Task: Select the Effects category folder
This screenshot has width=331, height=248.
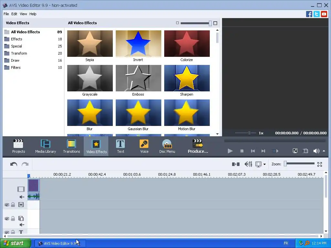Action: [x=33, y=39]
